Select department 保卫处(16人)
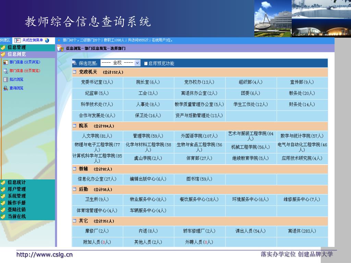The height and width of the screenshot is (263, 351). (x=148, y=116)
